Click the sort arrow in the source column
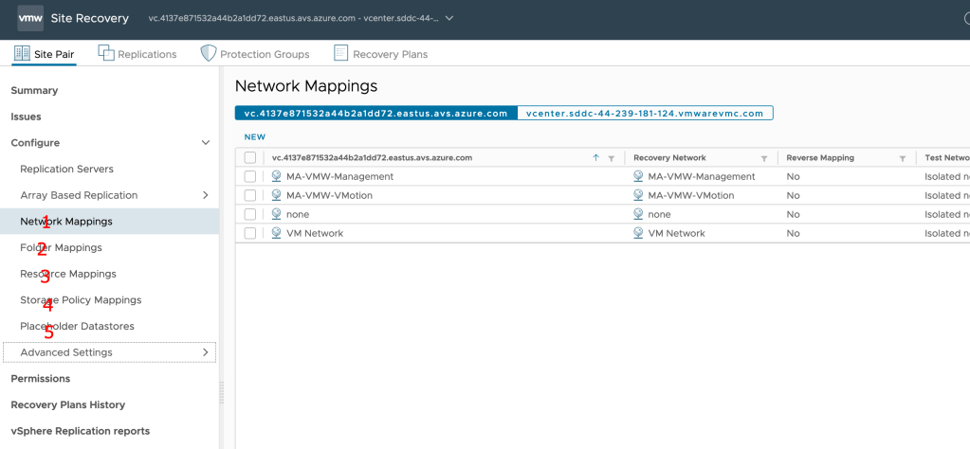The image size is (970, 449). coord(596,158)
